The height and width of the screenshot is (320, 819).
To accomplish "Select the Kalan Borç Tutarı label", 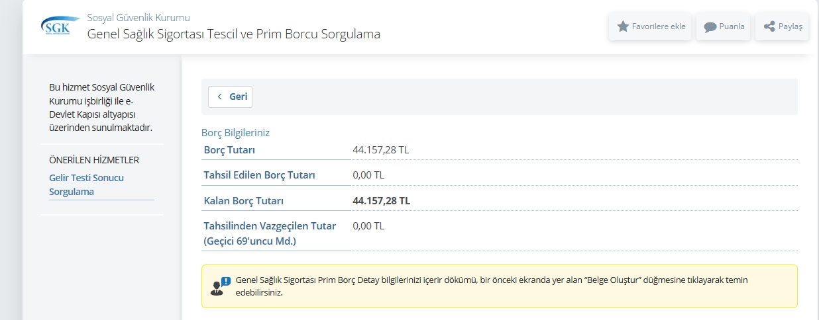I will [x=239, y=200].
